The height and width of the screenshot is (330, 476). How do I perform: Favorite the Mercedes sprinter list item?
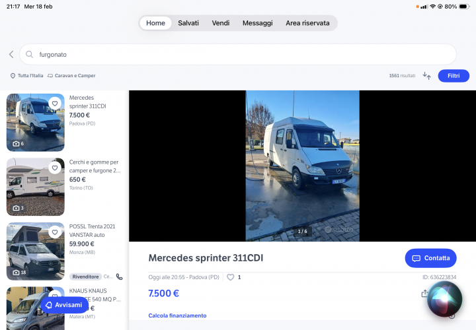(x=55, y=104)
